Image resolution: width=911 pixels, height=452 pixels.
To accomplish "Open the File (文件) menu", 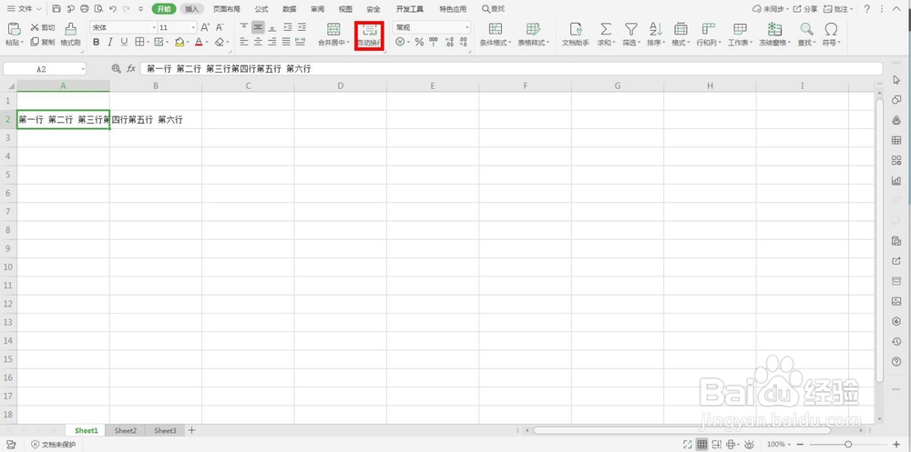I will point(25,9).
